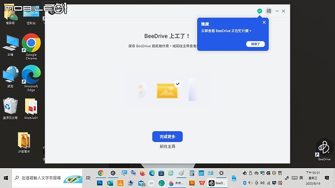Open Photoshop from the taskbar
Image resolution: width=335 pixels, height=188 pixels.
[x=100, y=183]
